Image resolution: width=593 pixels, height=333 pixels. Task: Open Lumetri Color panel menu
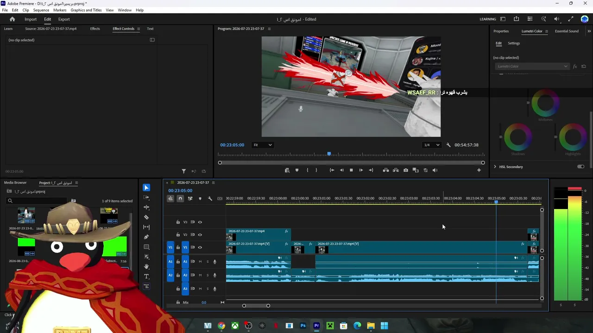(x=547, y=31)
